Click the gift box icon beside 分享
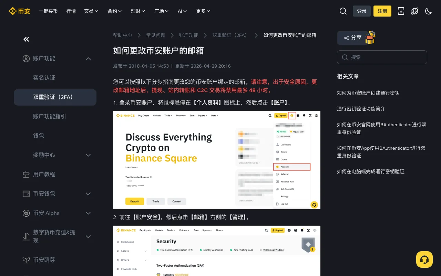 [370, 37]
